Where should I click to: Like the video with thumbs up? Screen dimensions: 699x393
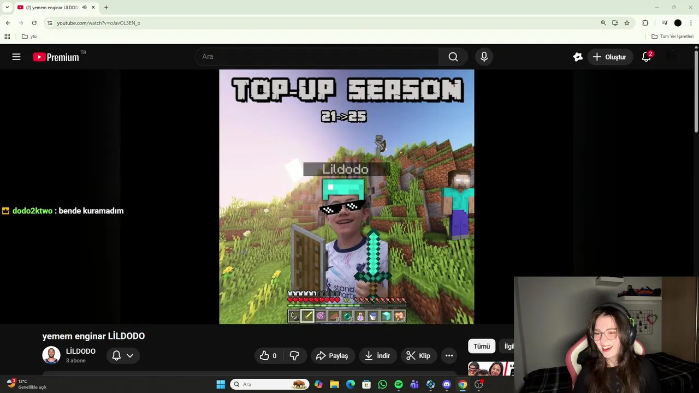(268, 356)
